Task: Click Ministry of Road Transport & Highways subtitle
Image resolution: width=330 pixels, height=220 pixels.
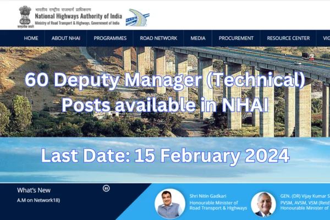Action: [77, 23]
